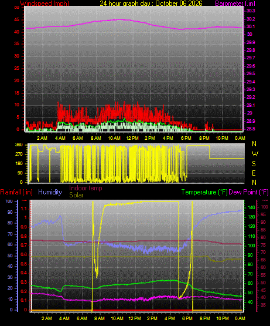Click value 40 on the red windspeed axis

click(x=16, y=32)
